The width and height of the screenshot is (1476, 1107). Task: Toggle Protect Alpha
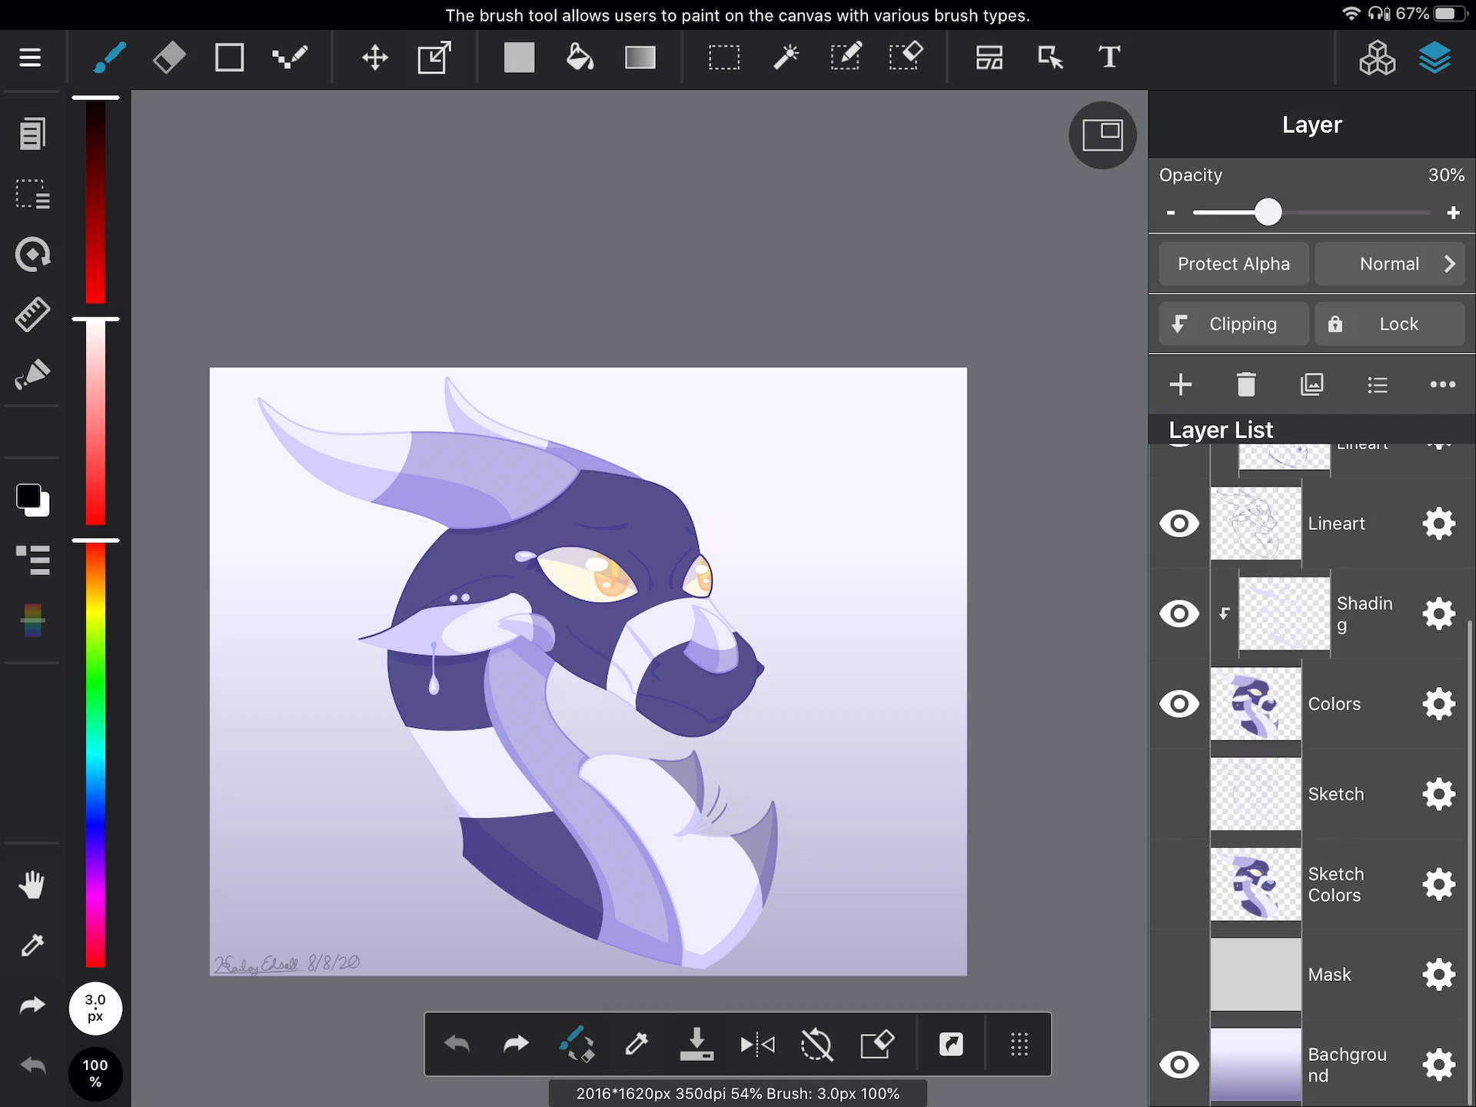click(1234, 264)
